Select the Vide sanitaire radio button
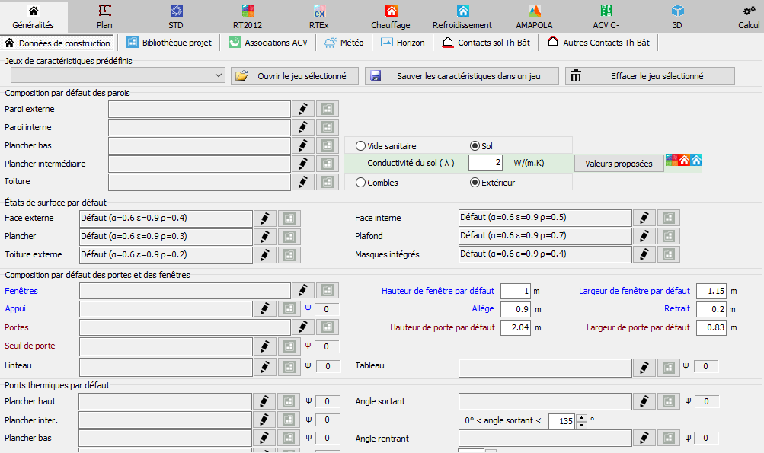The width and height of the screenshot is (764, 453). (361, 146)
